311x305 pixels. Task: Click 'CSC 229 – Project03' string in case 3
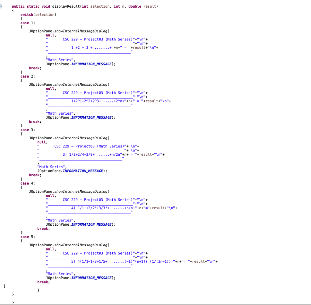click(74, 146)
